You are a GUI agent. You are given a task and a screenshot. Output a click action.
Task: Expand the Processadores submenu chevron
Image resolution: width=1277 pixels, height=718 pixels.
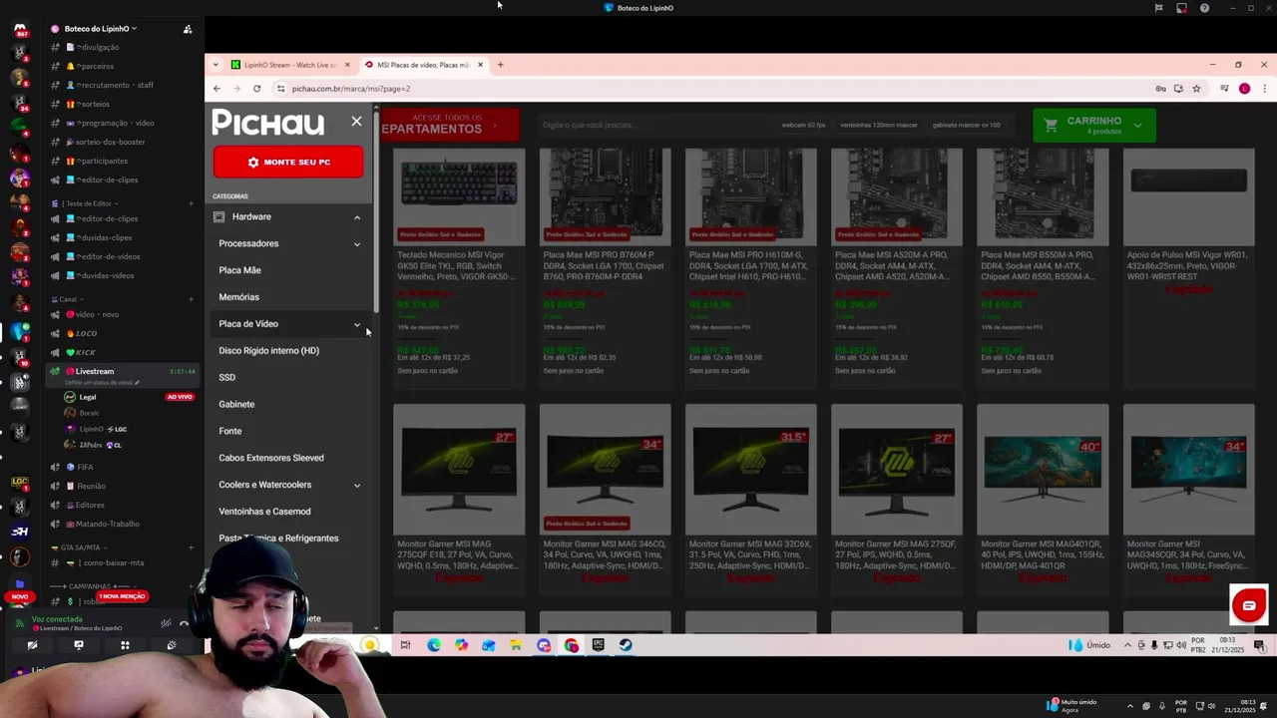click(x=357, y=244)
